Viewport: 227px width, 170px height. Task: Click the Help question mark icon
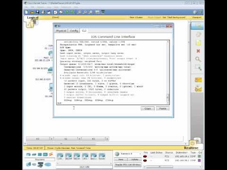(x=201, y=12)
